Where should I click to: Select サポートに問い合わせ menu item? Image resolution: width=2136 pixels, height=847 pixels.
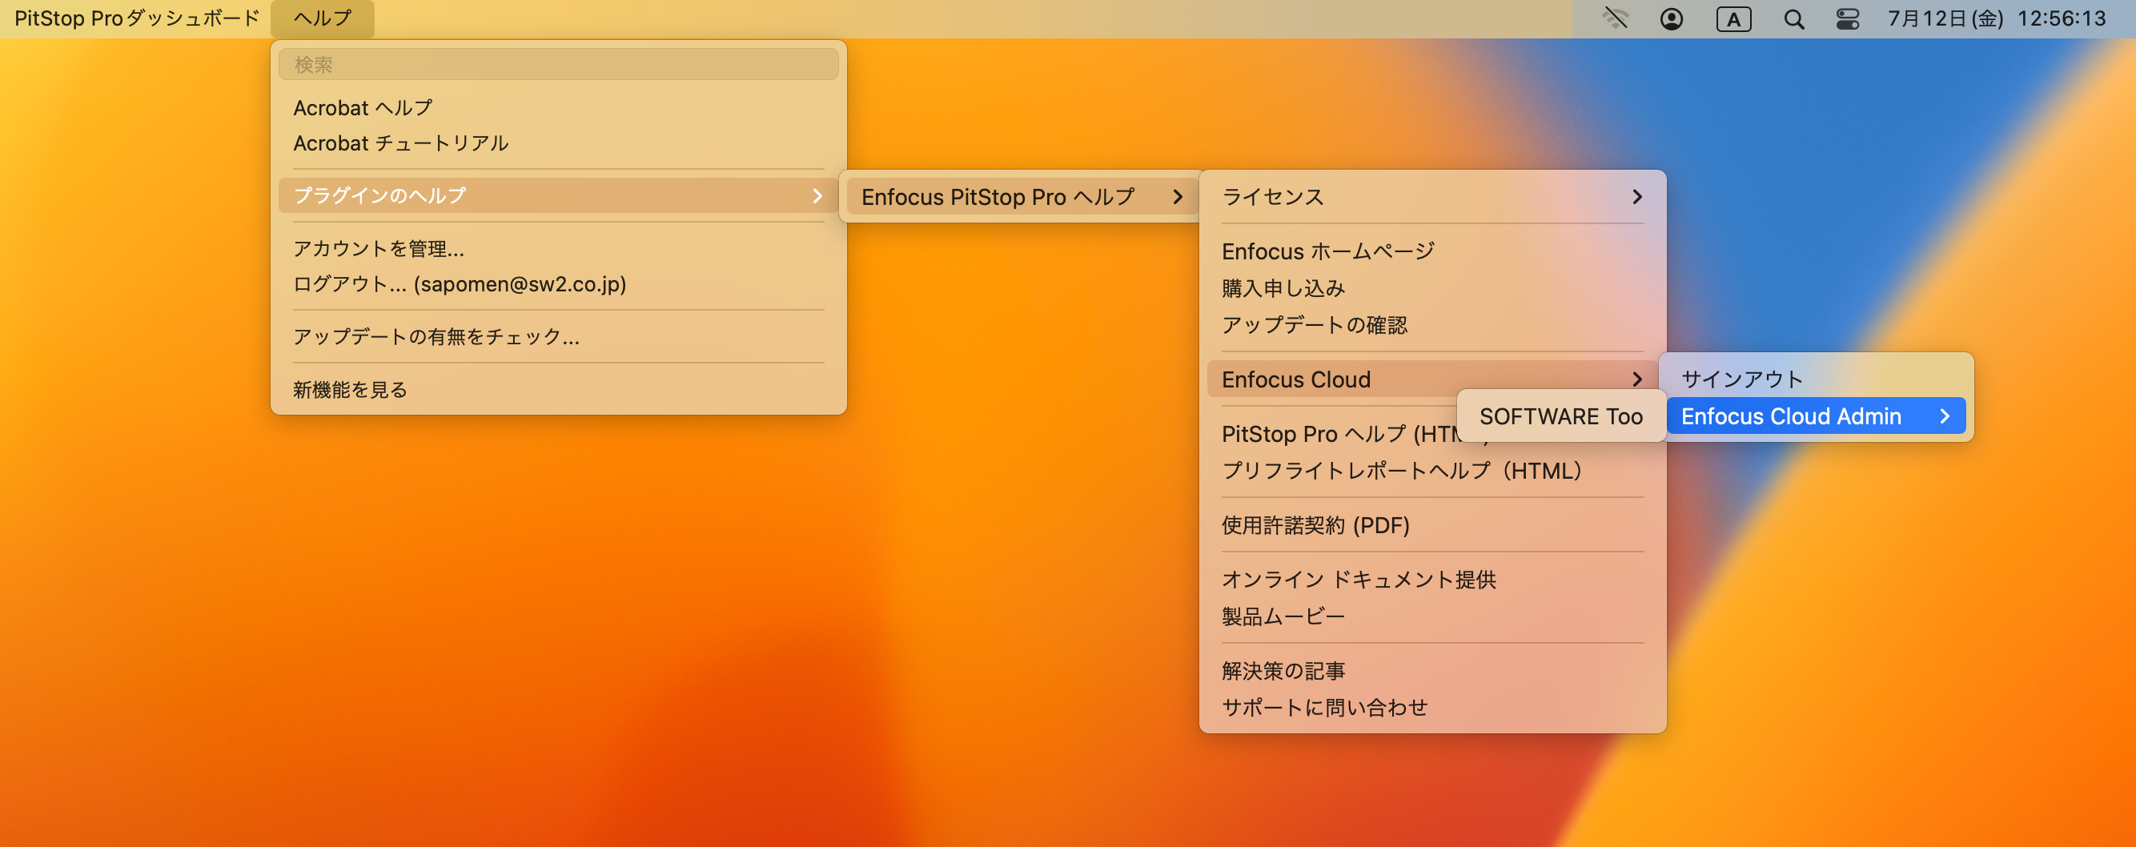[x=1432, y=707]
